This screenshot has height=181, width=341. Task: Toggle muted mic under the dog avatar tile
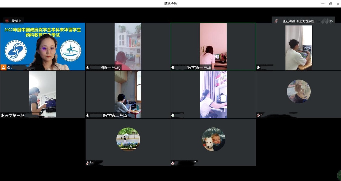173,163
